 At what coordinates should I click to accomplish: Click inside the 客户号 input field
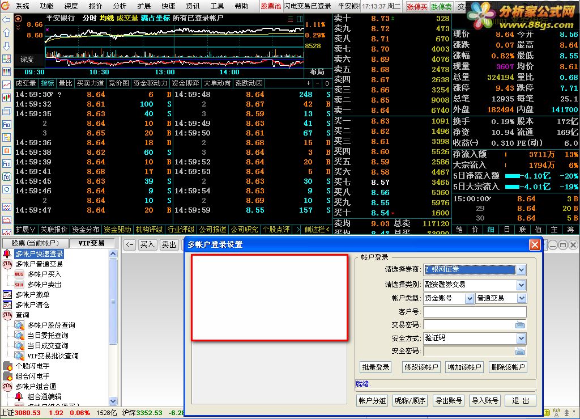point(475,312)
